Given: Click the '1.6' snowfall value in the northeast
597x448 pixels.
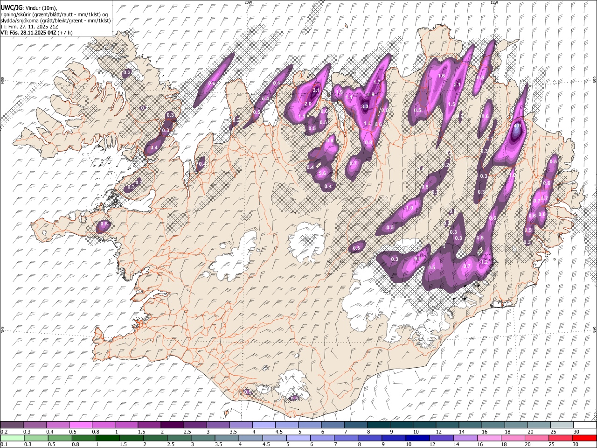Looking at the screenshot, I should tap(441, 76).
